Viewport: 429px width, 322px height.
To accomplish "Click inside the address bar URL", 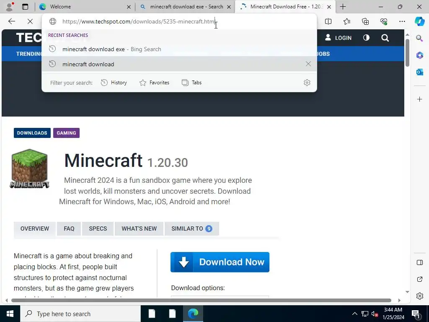I will (139, 21).
